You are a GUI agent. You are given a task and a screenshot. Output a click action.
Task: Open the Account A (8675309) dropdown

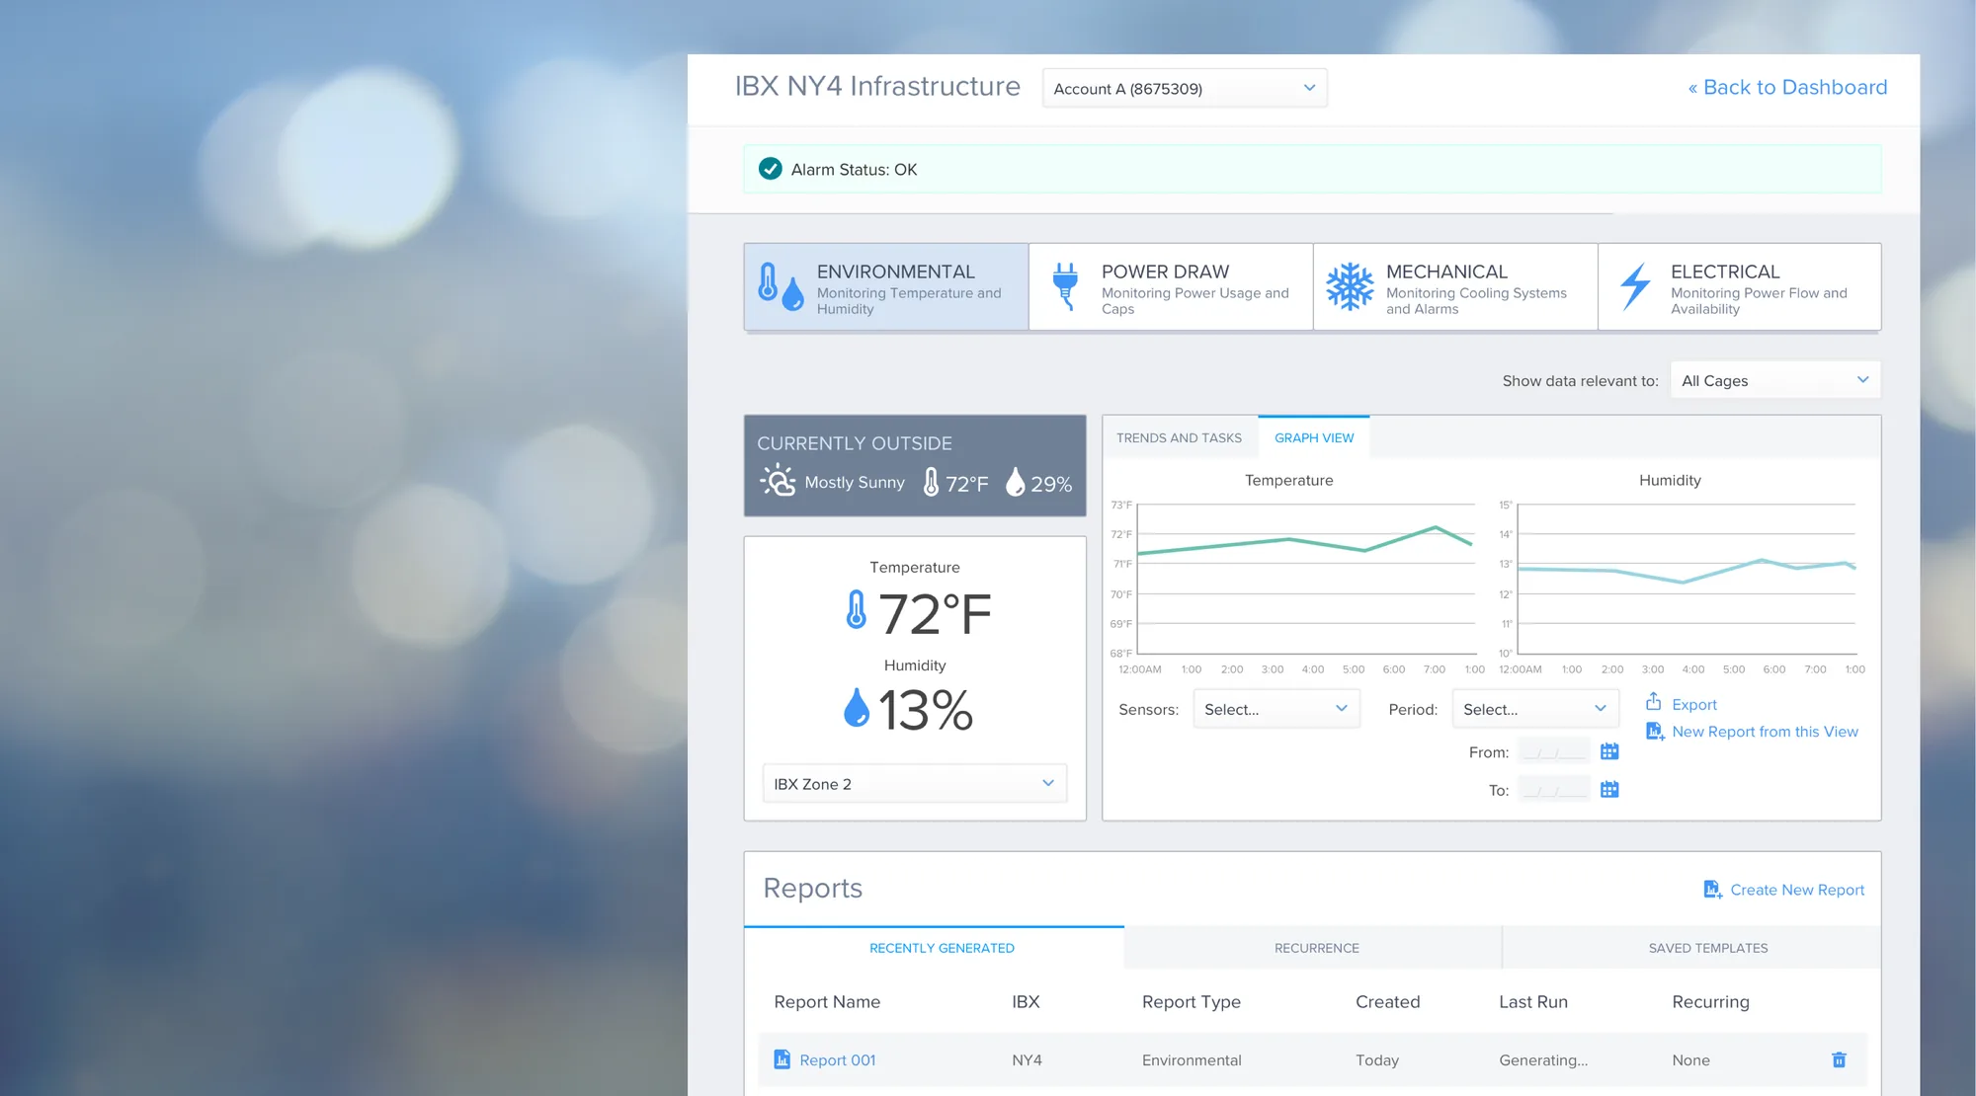click(x=1185, y=88)
